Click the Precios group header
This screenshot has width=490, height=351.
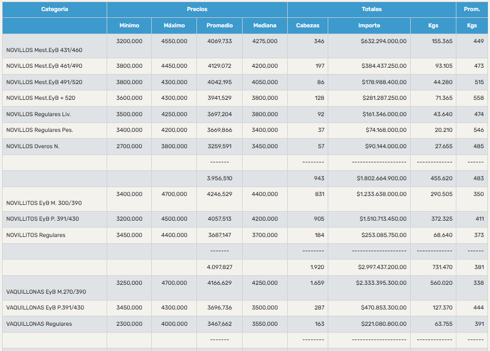click(197, 9)
